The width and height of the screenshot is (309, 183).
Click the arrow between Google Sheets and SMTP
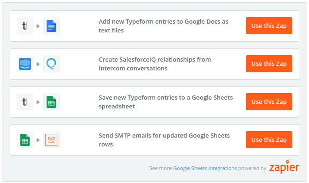[x=38, y=140]
